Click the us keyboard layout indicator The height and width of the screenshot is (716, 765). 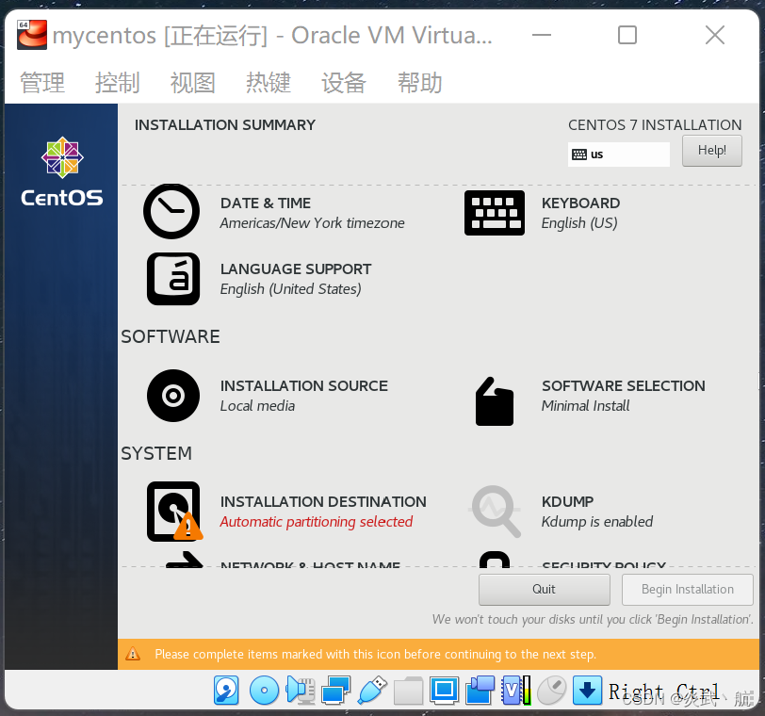click(x=619, y=155)
